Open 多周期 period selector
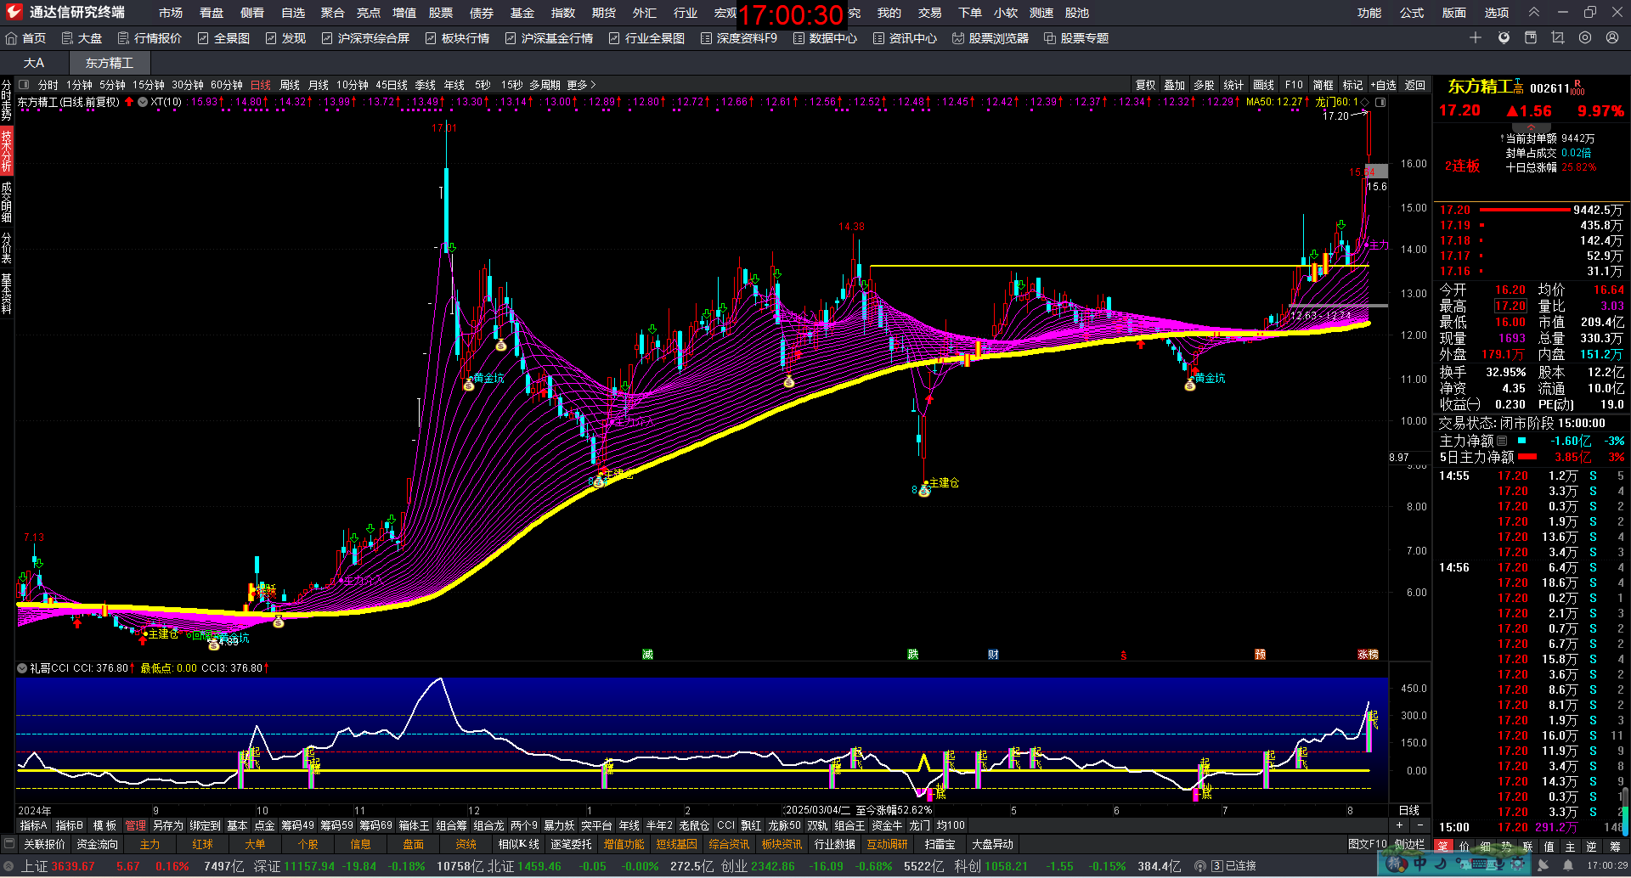The width and height of the screenshot is (1631, 878). (x=545, y=85)
